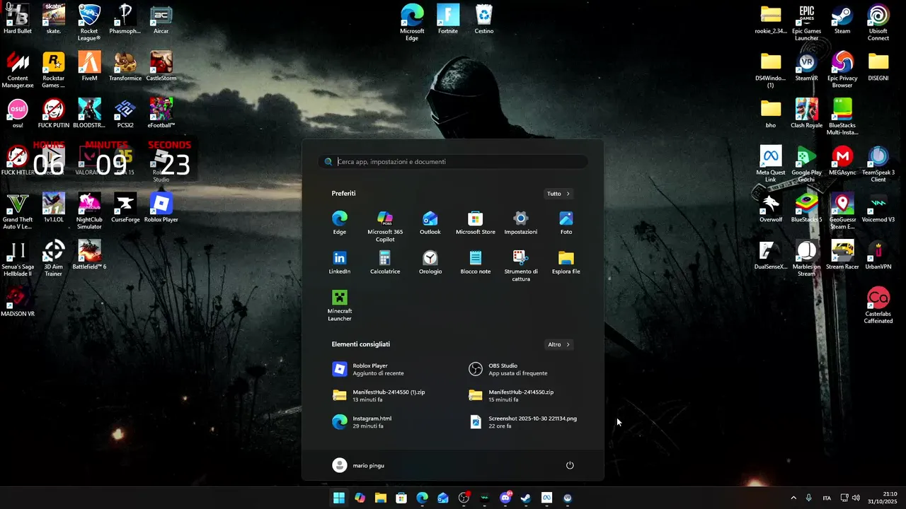Launch the Foto app

click(x=566, y=223)
